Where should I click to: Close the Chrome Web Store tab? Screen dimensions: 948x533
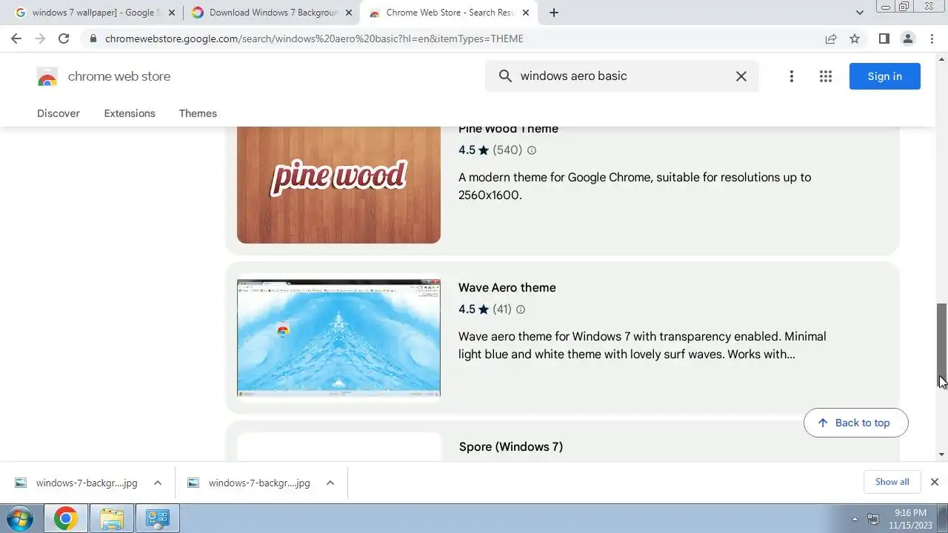pos(526,13)
